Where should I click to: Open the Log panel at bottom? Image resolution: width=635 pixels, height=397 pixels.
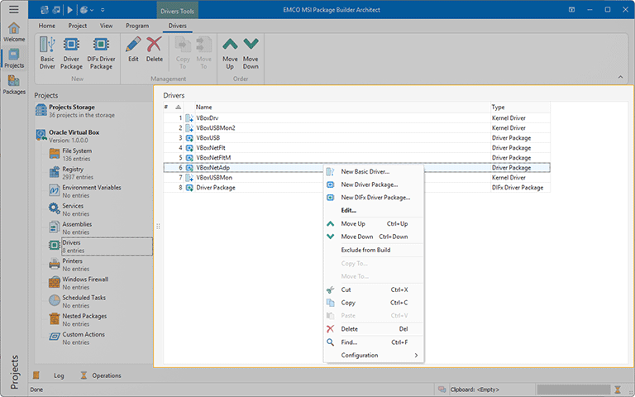(x=59, y=375)
